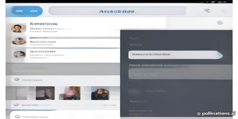238x119 pixels.
Task: Open the second contact's avatar in the list
Action: click(19, 41)
